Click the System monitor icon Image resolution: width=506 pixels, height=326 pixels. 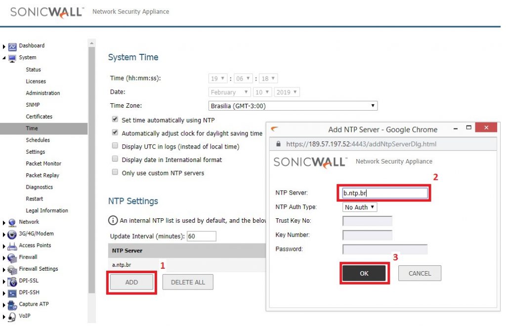coord(12,58)
